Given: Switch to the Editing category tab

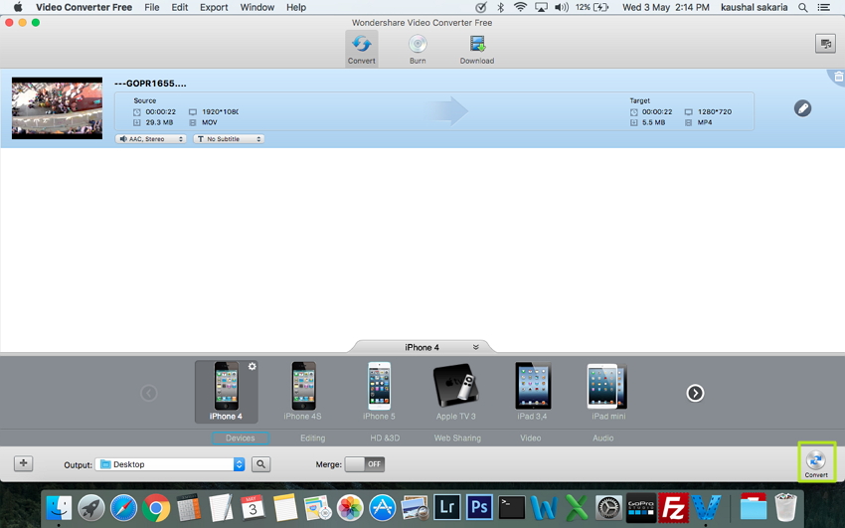Looking at the screenshot, I should coord(312,439).
